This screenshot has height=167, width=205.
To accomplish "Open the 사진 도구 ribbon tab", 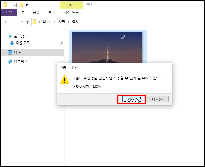I will click(x=71, y=12).
